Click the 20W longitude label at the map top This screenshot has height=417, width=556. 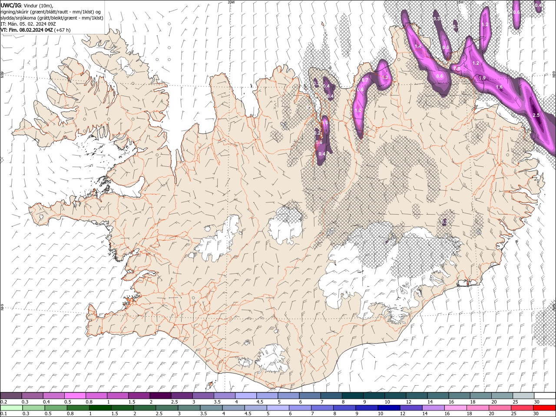coord(231,2)
